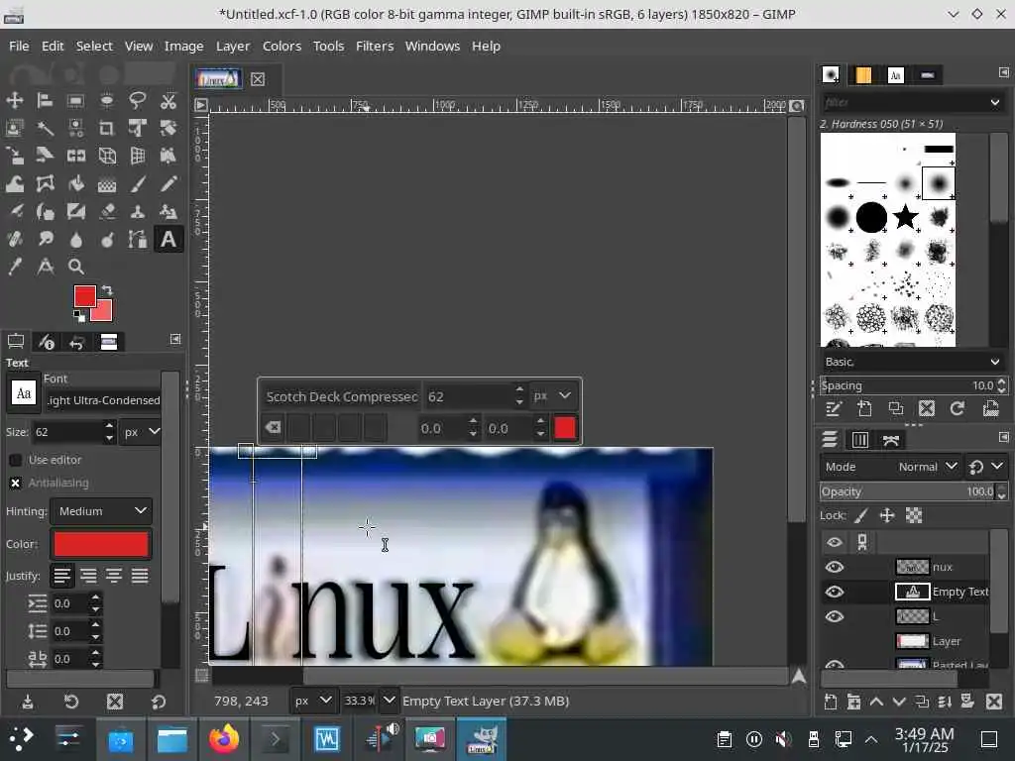Select the Rectangle Select tool
This screenshot has height=761, width=1015.
click(75, 100)
